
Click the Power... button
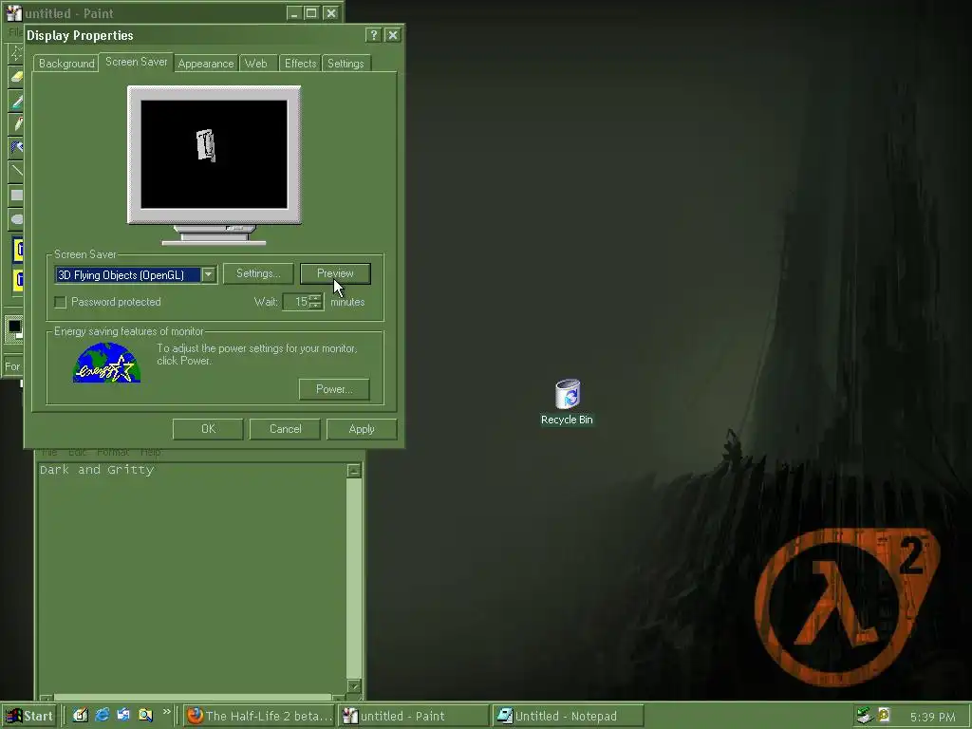334,389
